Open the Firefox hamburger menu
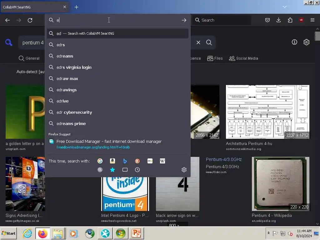This screenshot has height=240, width=320. click(312, 20)
